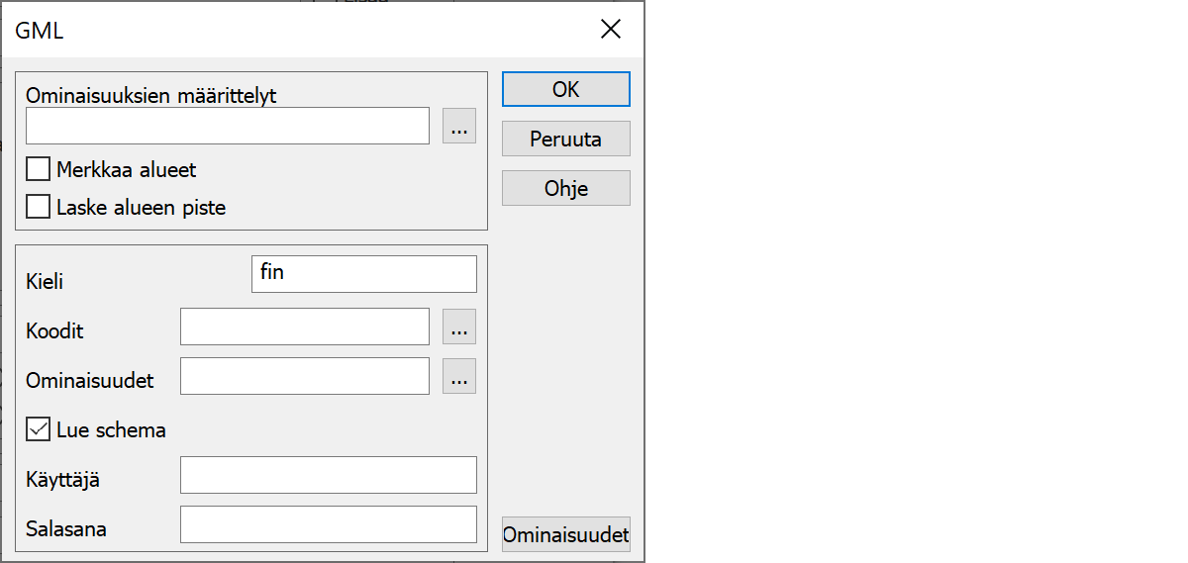Click browse button beside Ominaisuudet field

[x=458, y=376]
